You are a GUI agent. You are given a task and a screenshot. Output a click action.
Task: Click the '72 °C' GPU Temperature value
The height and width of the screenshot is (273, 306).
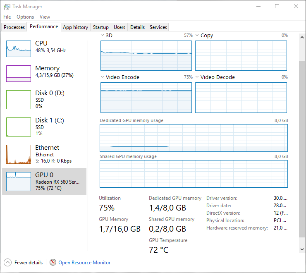point(158,250)
